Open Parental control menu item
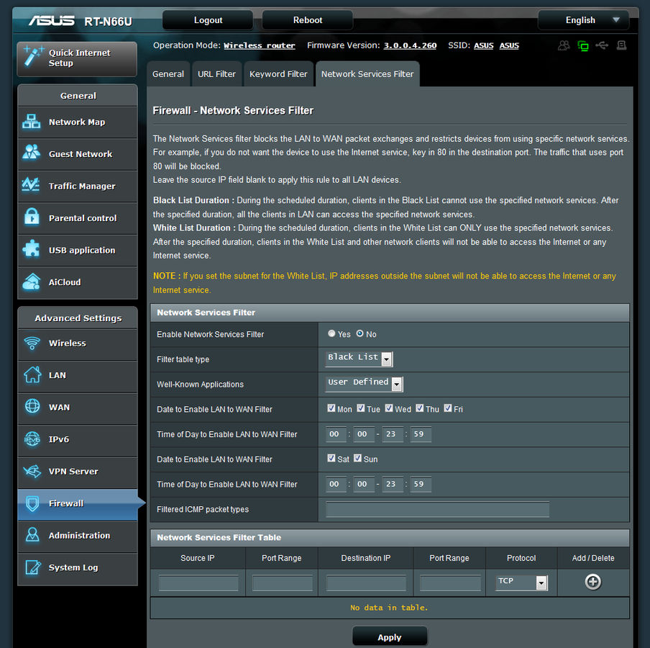This screenshot has height=648, width=650. (78, 218)
